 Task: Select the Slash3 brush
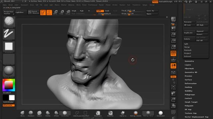coord(39,114)
